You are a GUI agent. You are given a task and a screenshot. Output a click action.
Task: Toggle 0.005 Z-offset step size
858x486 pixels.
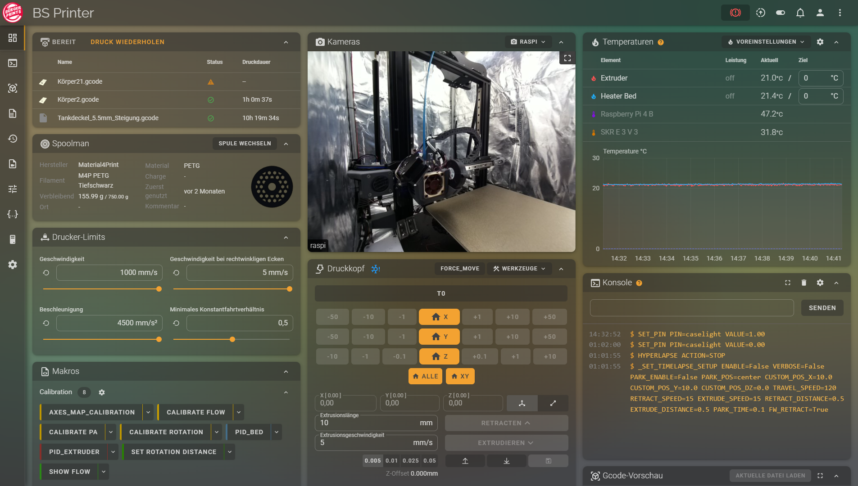point(372,461)
